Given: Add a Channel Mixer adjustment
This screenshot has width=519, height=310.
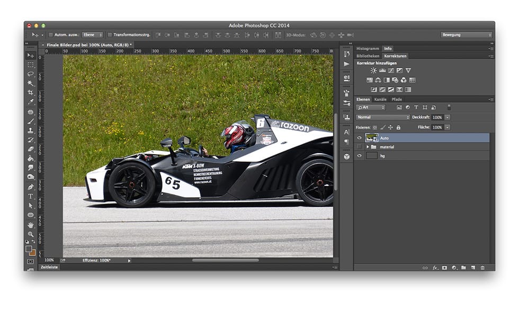Looking at the screenshot, I should (404, 80).
